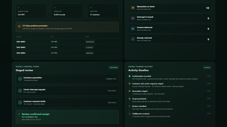Image resolution: width=227 pixels, height=127 pixels.
Task: Click receipt ID RCP-RC2026014-091
Action: 30,117
